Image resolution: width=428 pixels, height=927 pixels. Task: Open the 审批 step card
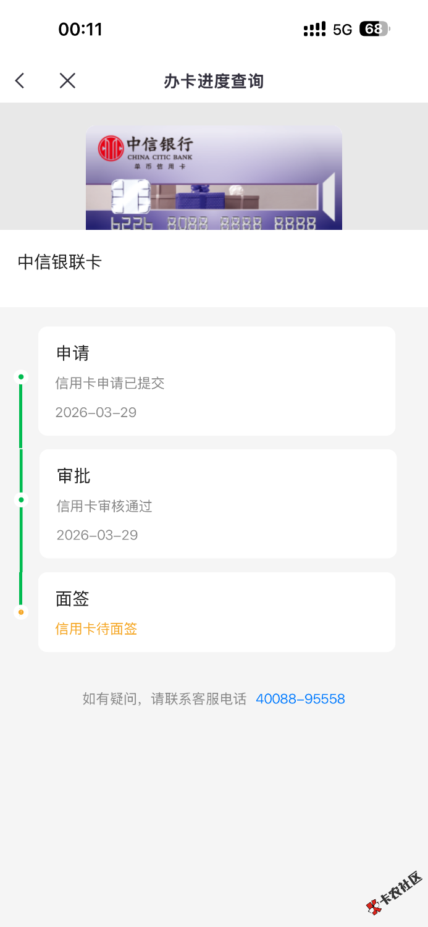pyautogui.click(x=217, y=504)
